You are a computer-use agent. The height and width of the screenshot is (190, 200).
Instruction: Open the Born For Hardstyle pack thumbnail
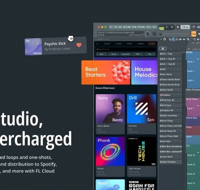142,185
